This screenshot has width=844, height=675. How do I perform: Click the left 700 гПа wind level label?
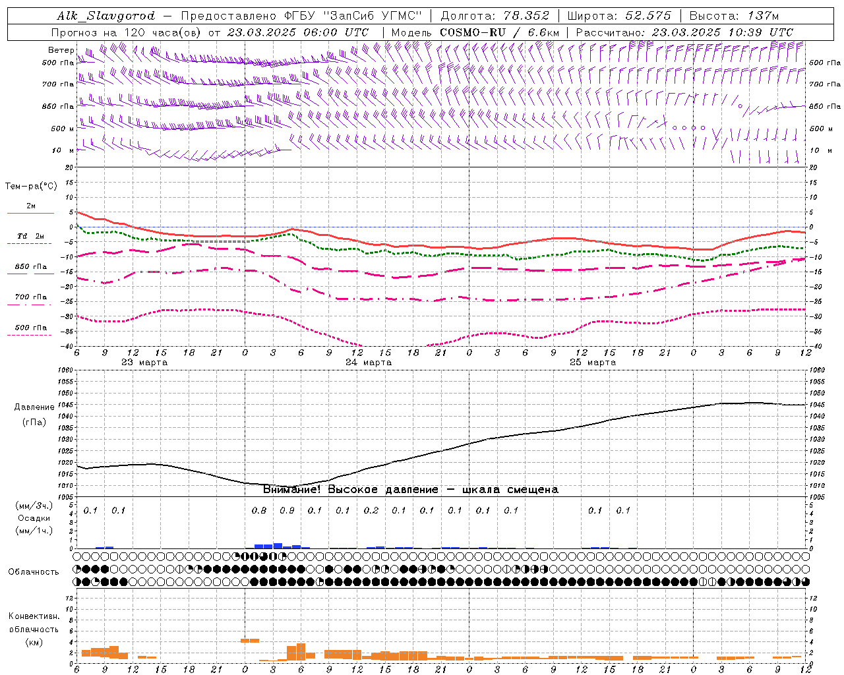coord(58,84)
